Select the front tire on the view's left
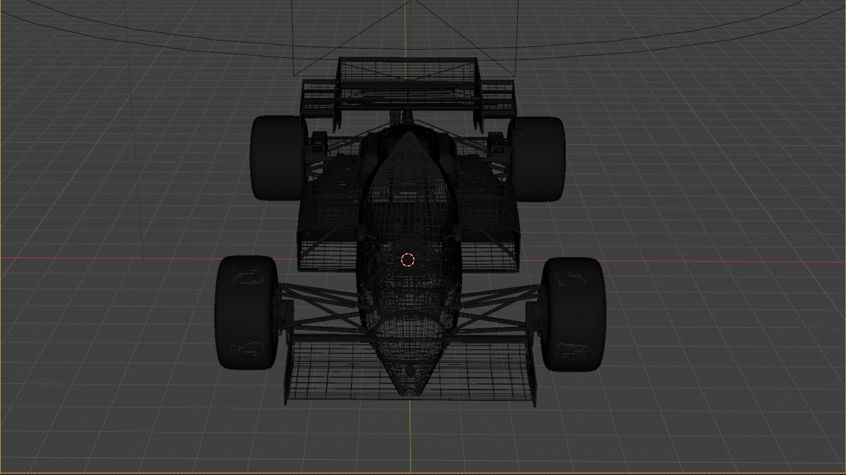 (246, 313)
